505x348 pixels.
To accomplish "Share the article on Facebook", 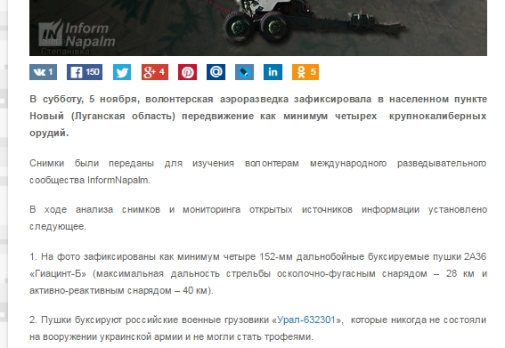I will click(85, 72).
